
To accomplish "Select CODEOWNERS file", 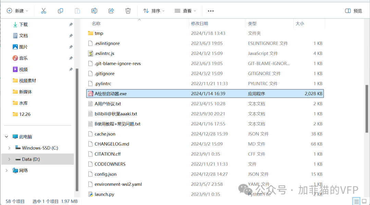I will pos(110,164).
